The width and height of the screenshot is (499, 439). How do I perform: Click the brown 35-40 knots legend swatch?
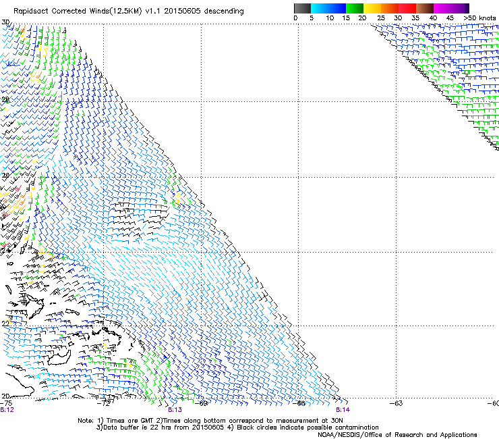pos(425,8)
